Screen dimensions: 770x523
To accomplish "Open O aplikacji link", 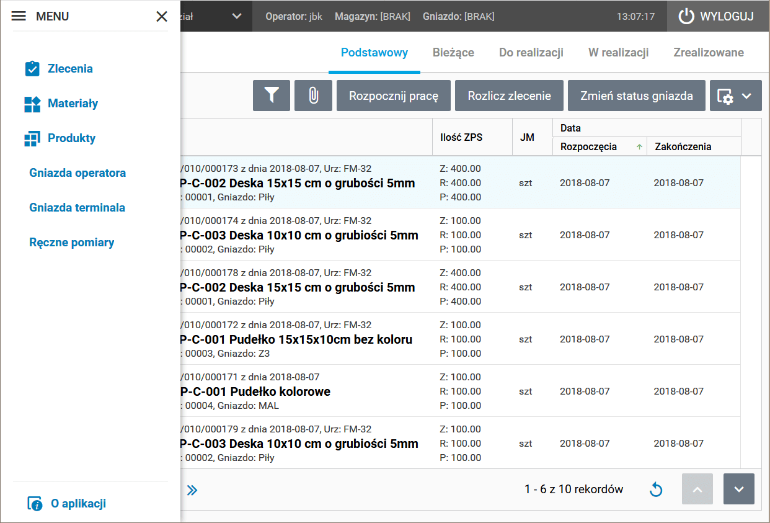I will click(x=78, y=503).
